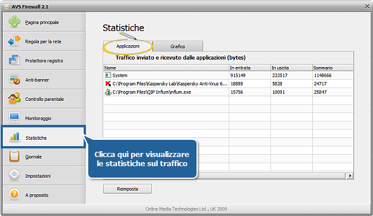Click the Monitoraggio monitor icon
This screenshot has width=373, height=216.
(x=14, y=118)
